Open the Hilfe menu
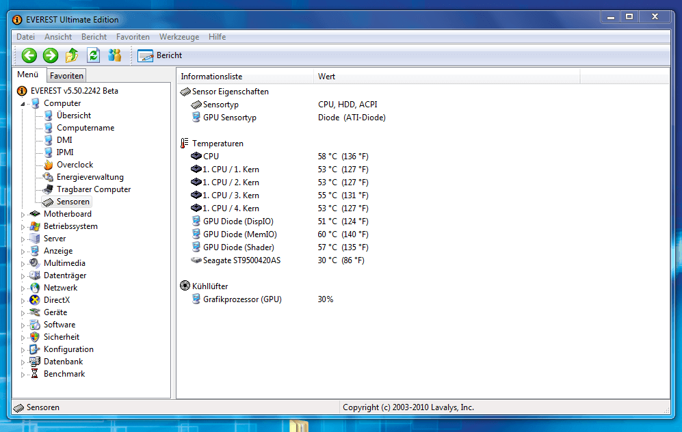Viewport: 682px width, 432px height. pyautogui.click(x=217, y=37)
